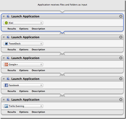This screenshot has width=126, height=119.
Task: Open the Google+ application dropdown
Action: pos(23,64)
